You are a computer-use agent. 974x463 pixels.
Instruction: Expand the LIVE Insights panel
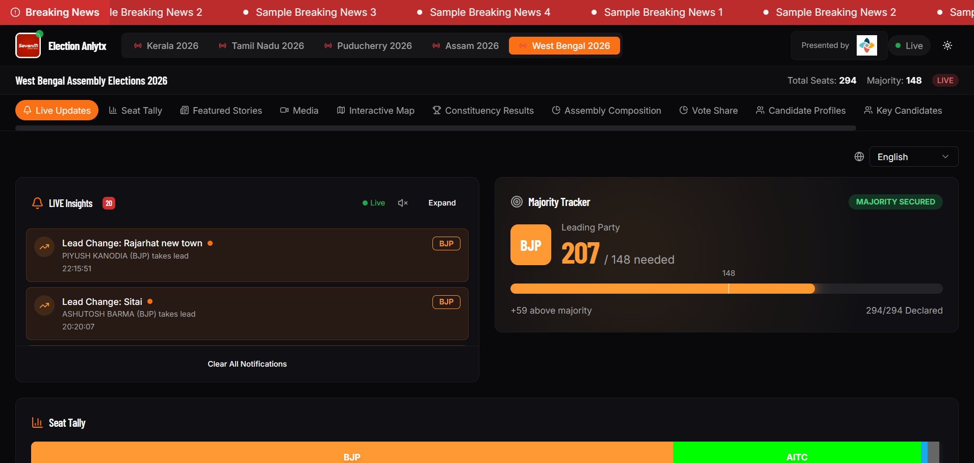pos(442,203)
